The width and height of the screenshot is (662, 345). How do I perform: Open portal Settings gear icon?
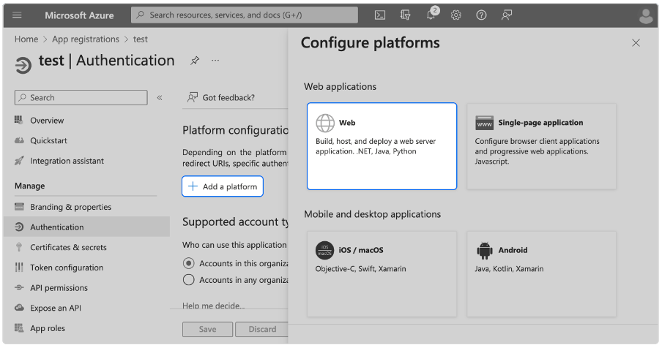click(456, 15)
